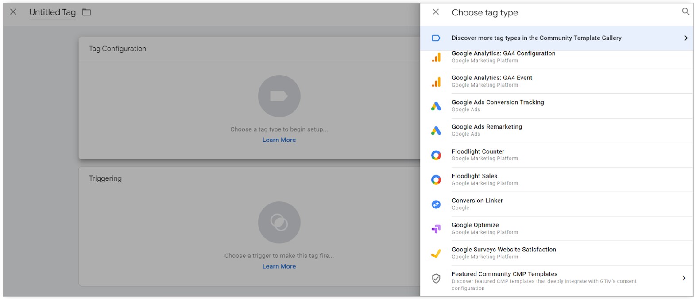Click the folder icon next to Untitled Tag
The image size is (696, 299).
pyautogui.click(x=87, y=12)
